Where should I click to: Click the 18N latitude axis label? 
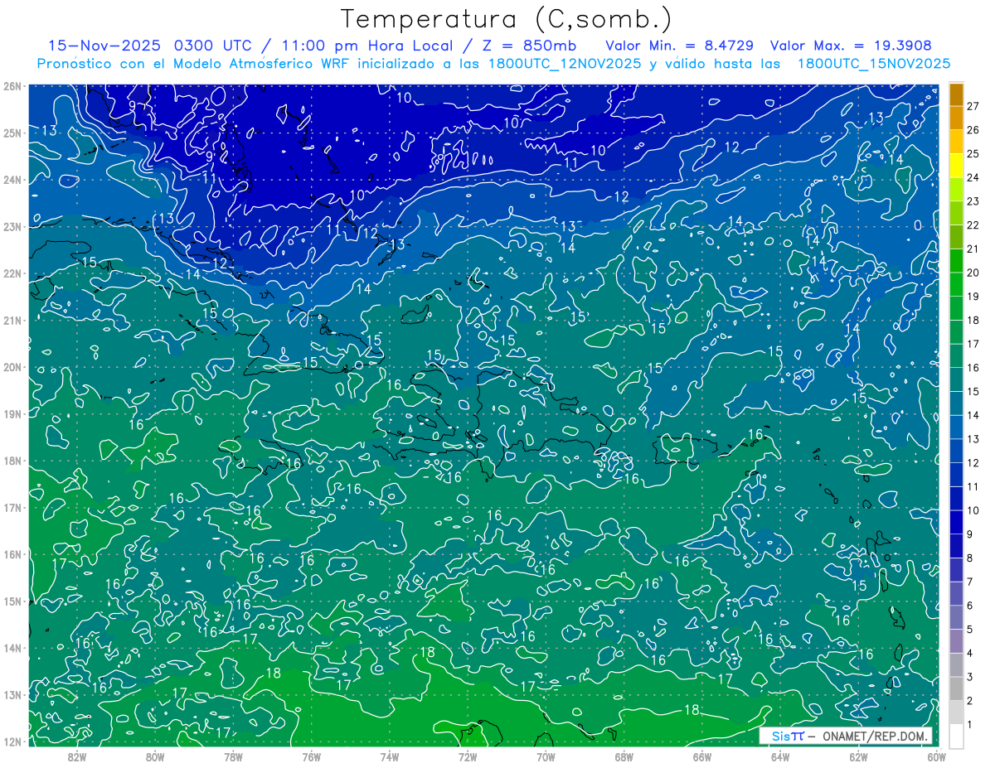click(12, 461)
